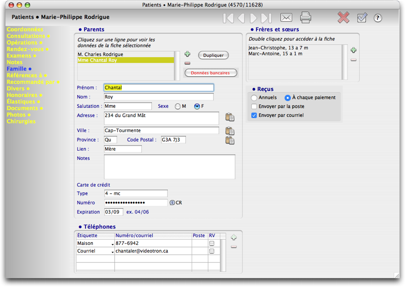Click the clipboard icon beside Adresse
The image size is (405, 287).
coord(230,117)
